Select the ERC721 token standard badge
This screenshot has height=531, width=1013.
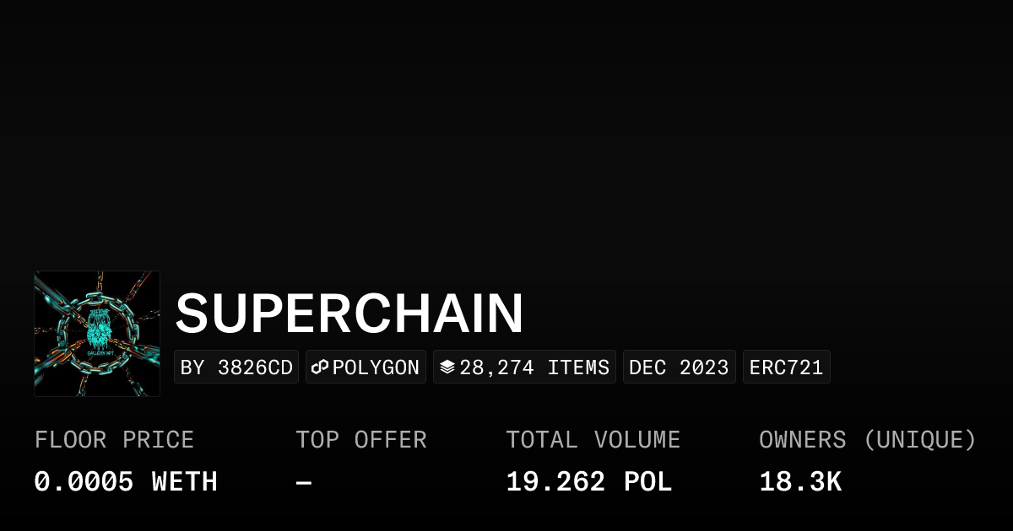[786, 367]
